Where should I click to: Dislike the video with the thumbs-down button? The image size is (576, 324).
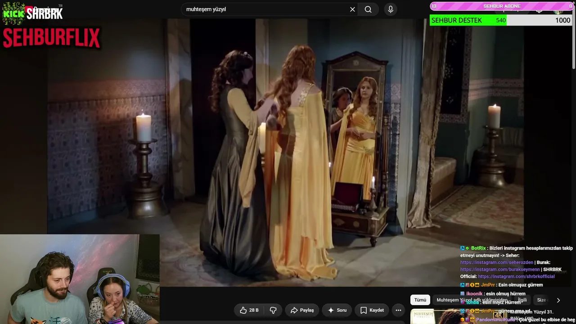pos(273,310)
